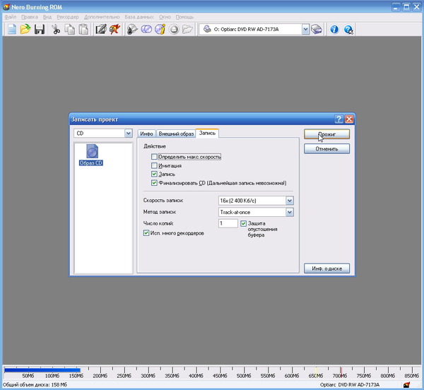Open the Дополнительно menu
This screenshot has width=424, height=390.
coord(102,17)
